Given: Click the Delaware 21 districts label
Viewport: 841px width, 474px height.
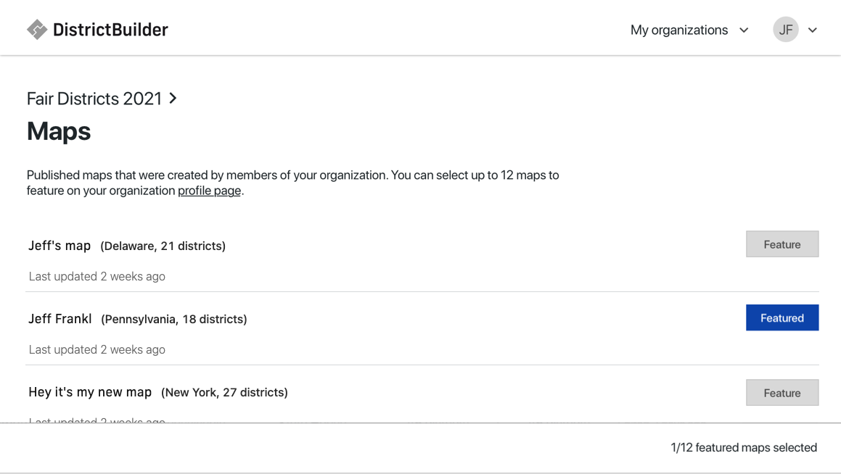Looking at the screenshot, I should [x=163, y=246].
